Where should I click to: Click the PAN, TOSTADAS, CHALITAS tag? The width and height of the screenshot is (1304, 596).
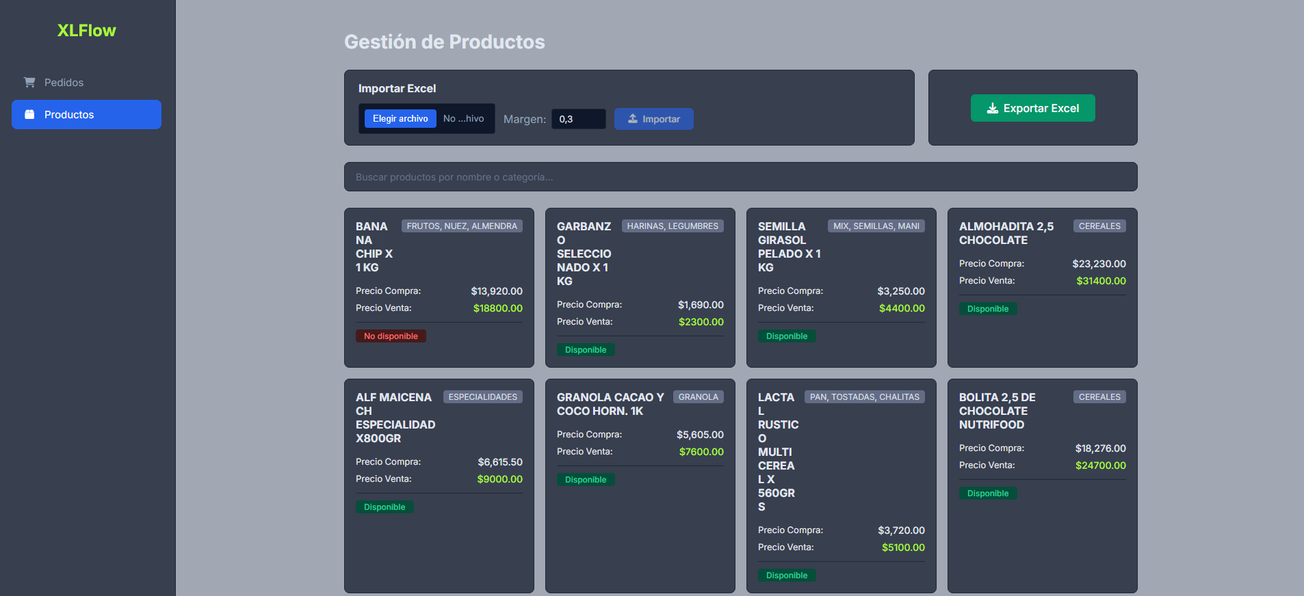click(865, 397)
